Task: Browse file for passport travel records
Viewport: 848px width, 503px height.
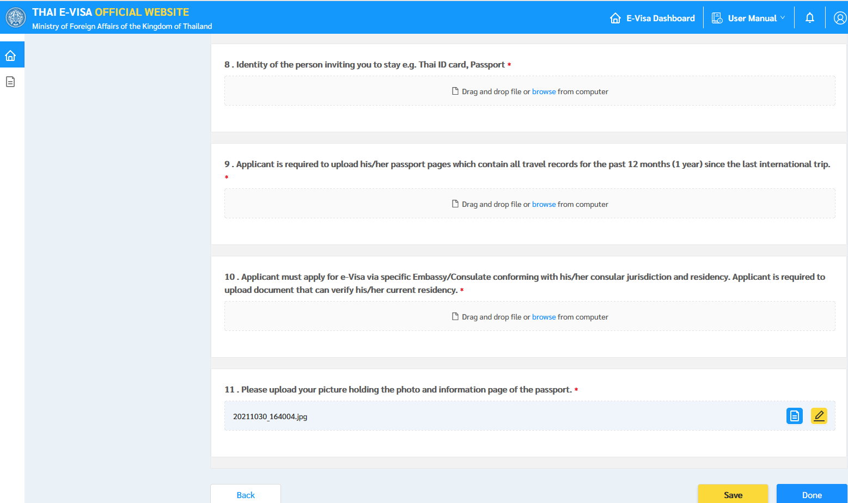Action: click(544, 204)
